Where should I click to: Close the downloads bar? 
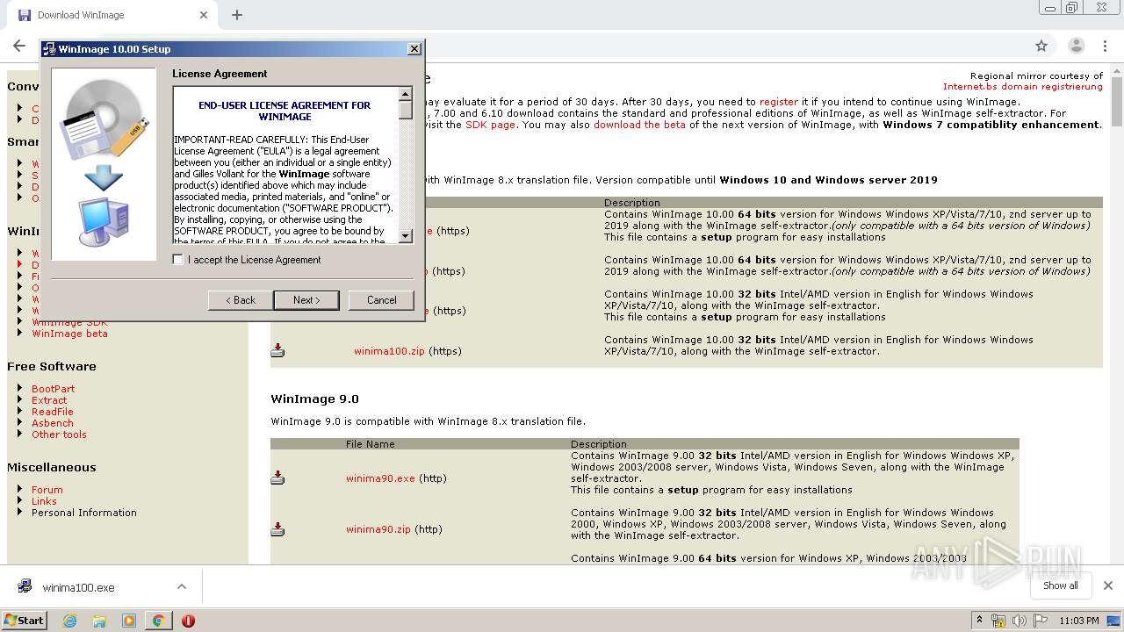[x=1107, y=585]
